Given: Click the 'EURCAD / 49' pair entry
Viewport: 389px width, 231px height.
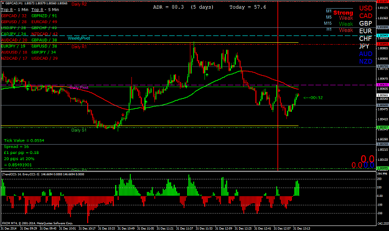Looking at the screenshot, I should coord(44,22).
